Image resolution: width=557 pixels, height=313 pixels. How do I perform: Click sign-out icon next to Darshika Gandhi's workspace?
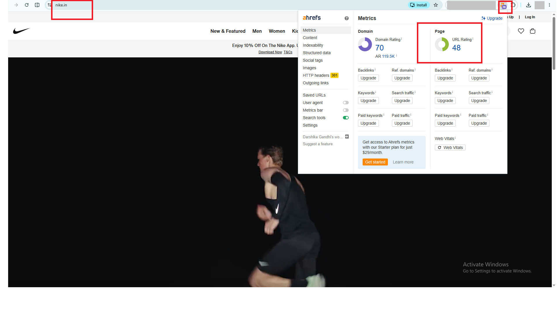point(347,137)
